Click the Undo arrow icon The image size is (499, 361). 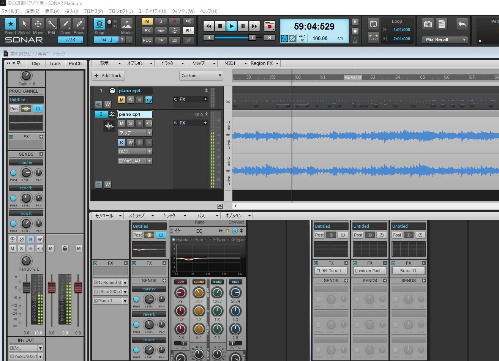pyautogui.click(x=462, y=24)
